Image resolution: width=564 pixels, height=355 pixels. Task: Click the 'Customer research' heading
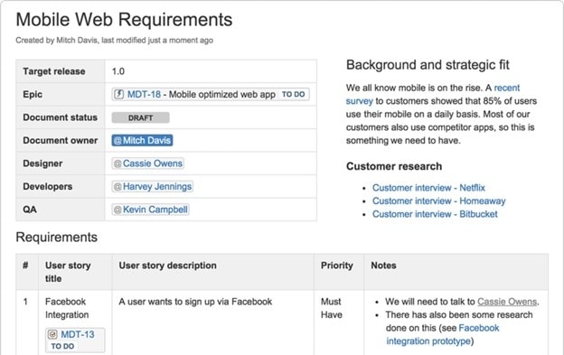[x=394, y=166]
